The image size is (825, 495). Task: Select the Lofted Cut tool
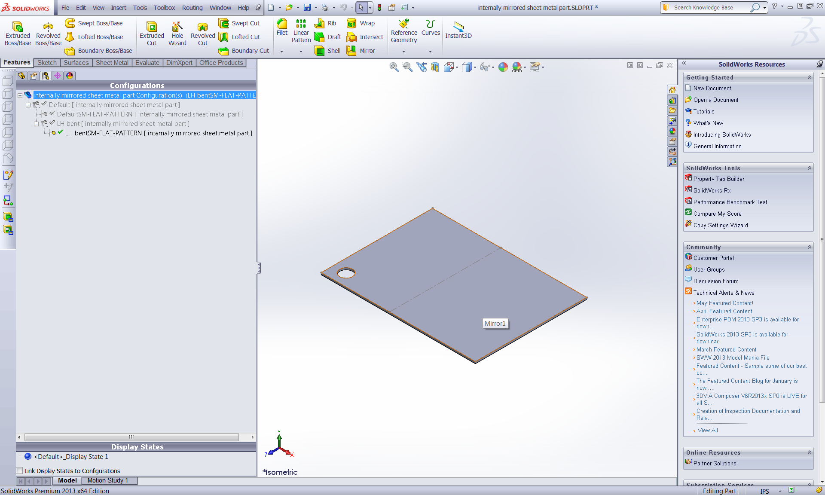239,37
